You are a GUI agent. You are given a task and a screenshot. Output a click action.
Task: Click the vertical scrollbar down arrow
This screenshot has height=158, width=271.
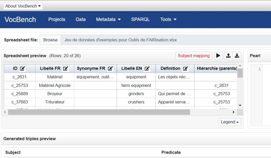tap(240, 105)
